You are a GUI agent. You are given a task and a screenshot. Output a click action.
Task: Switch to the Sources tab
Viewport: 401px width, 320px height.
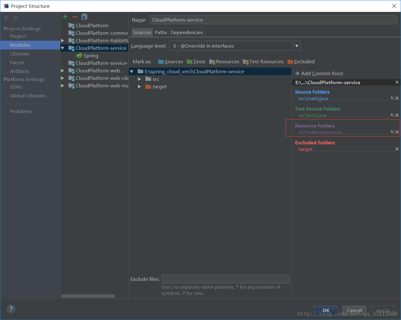click(x=142, y=33)
